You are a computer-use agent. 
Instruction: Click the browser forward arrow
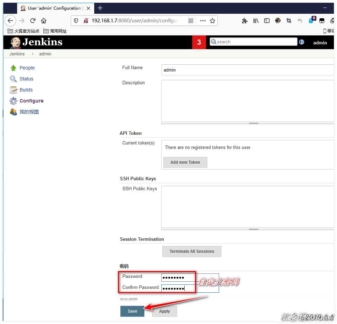tap(22, 21)
